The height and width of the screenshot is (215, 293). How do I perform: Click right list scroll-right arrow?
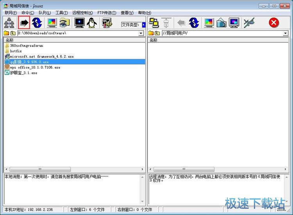[285, 169]
